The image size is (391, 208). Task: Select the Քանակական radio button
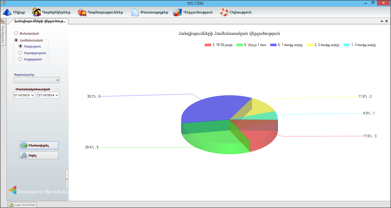[16, 33]
